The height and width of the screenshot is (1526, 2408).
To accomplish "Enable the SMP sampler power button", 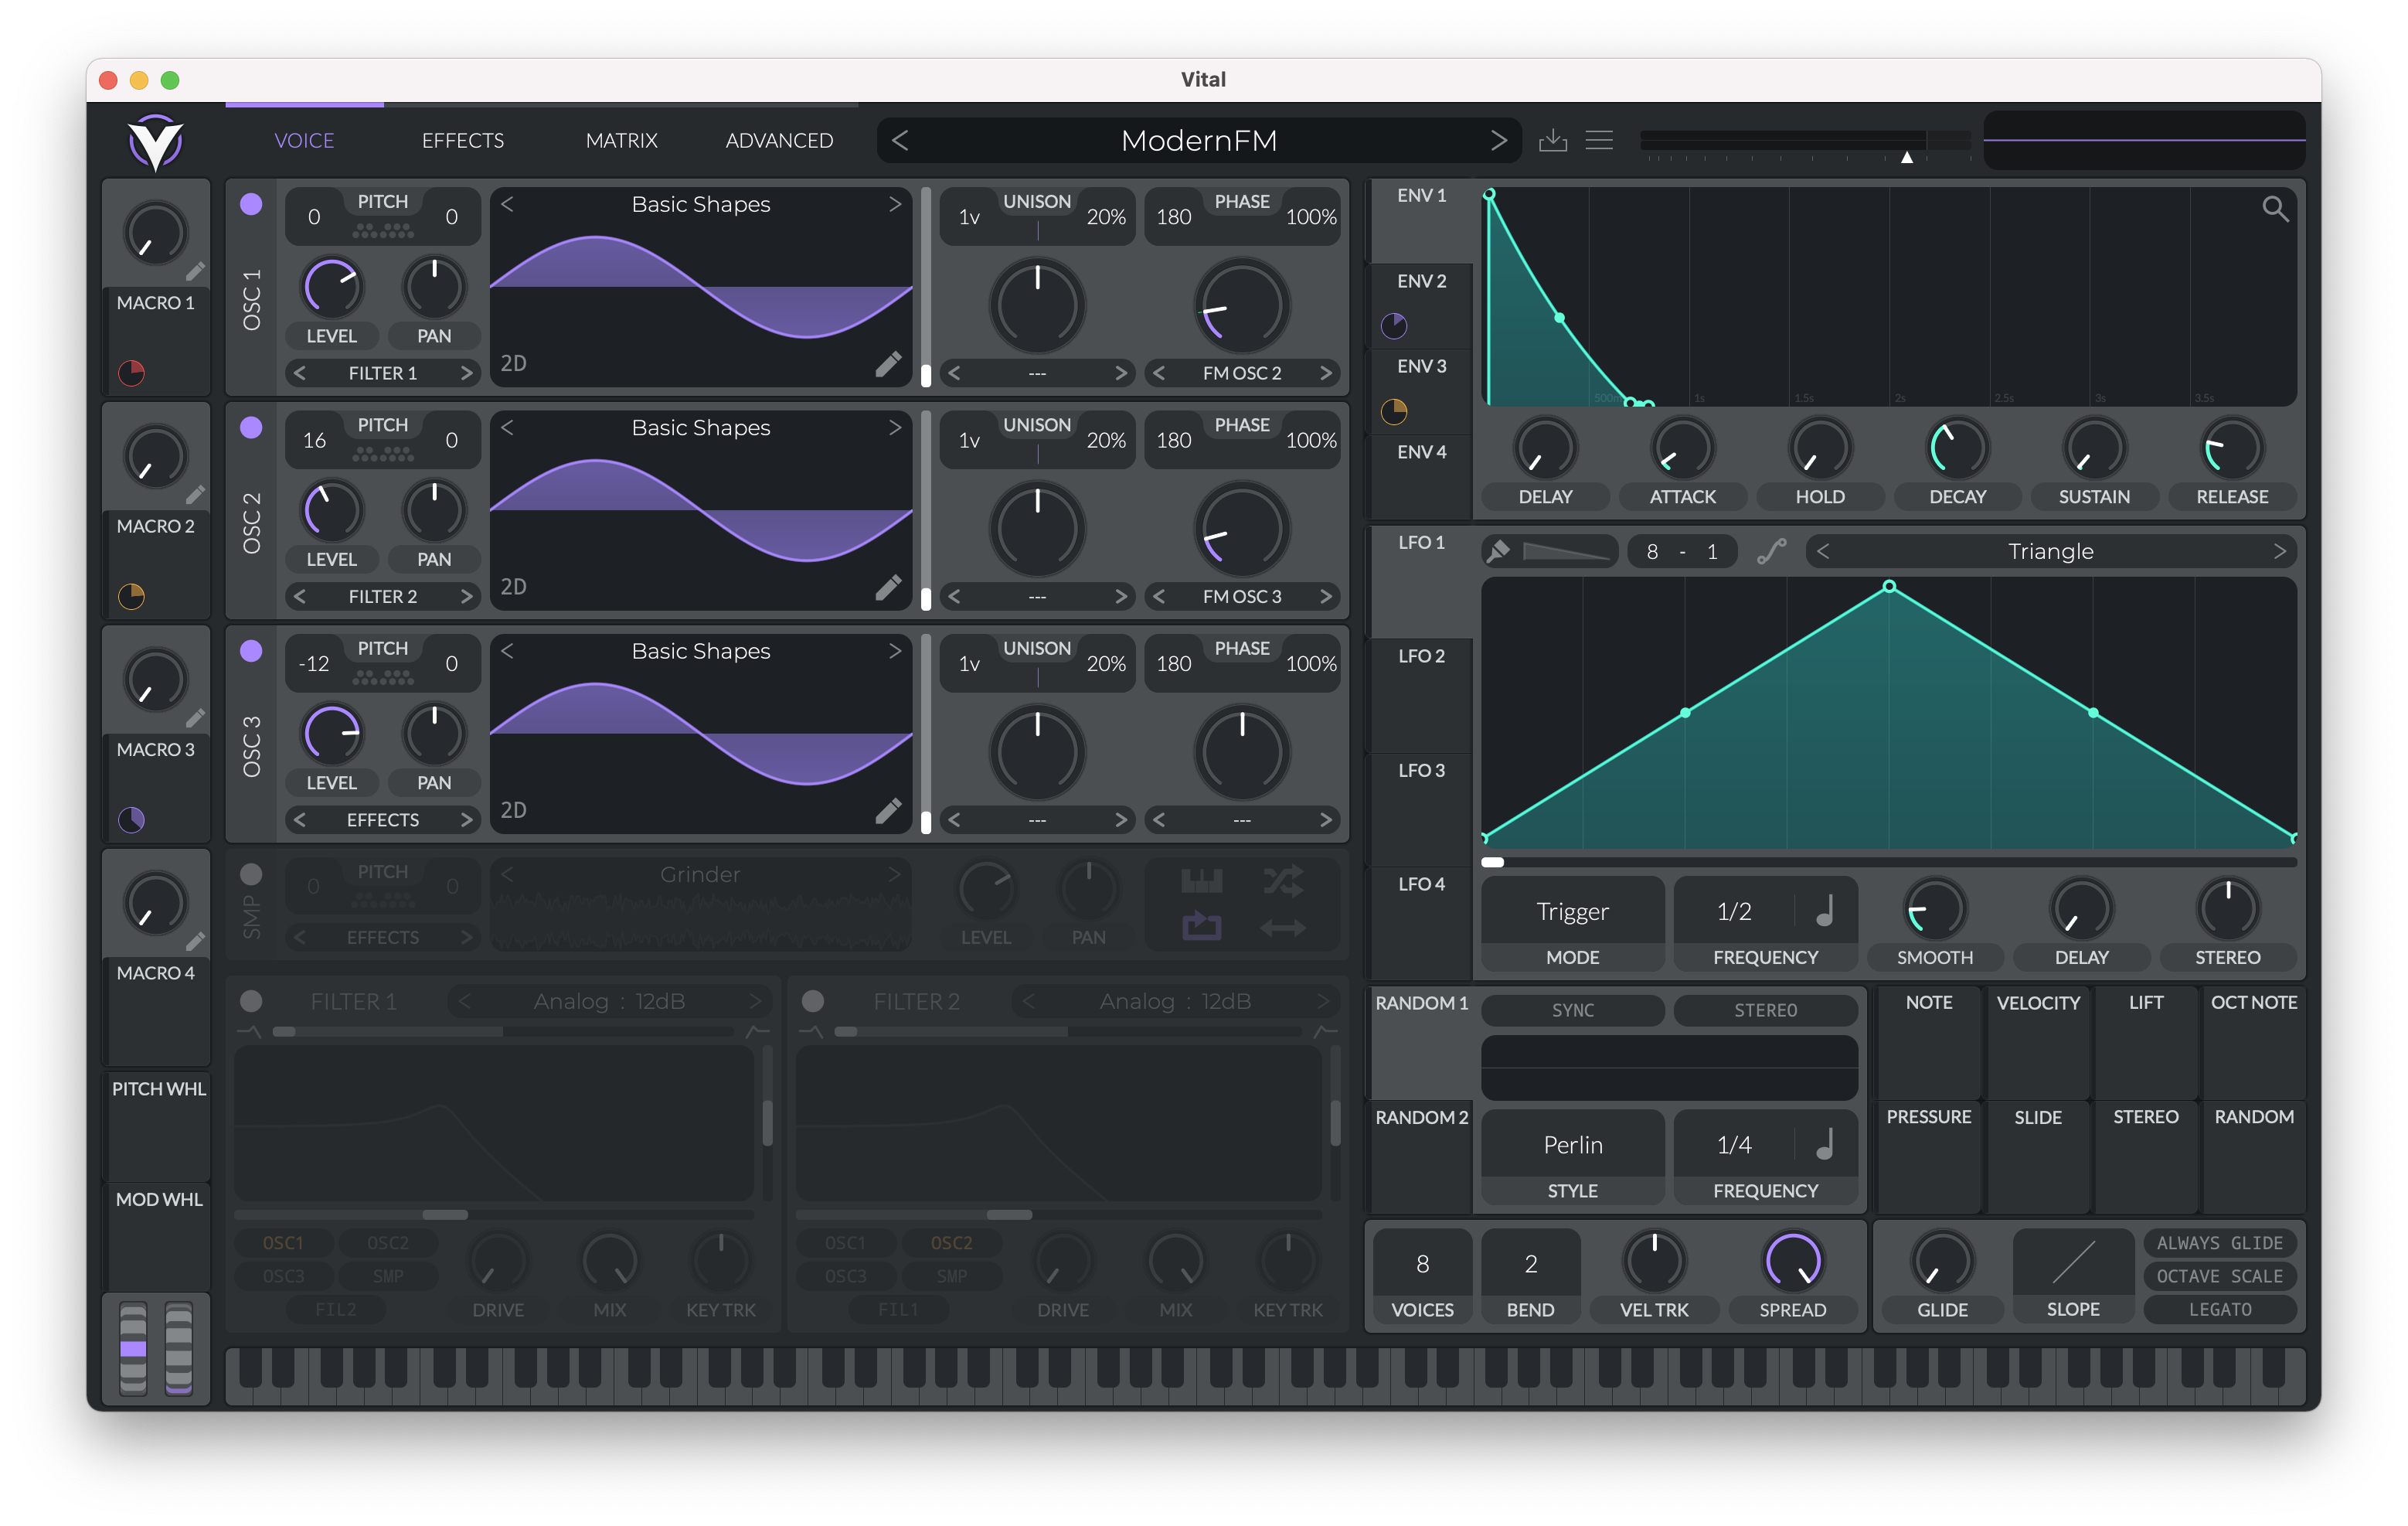I will pyautogui.click(x=251, y=874).
